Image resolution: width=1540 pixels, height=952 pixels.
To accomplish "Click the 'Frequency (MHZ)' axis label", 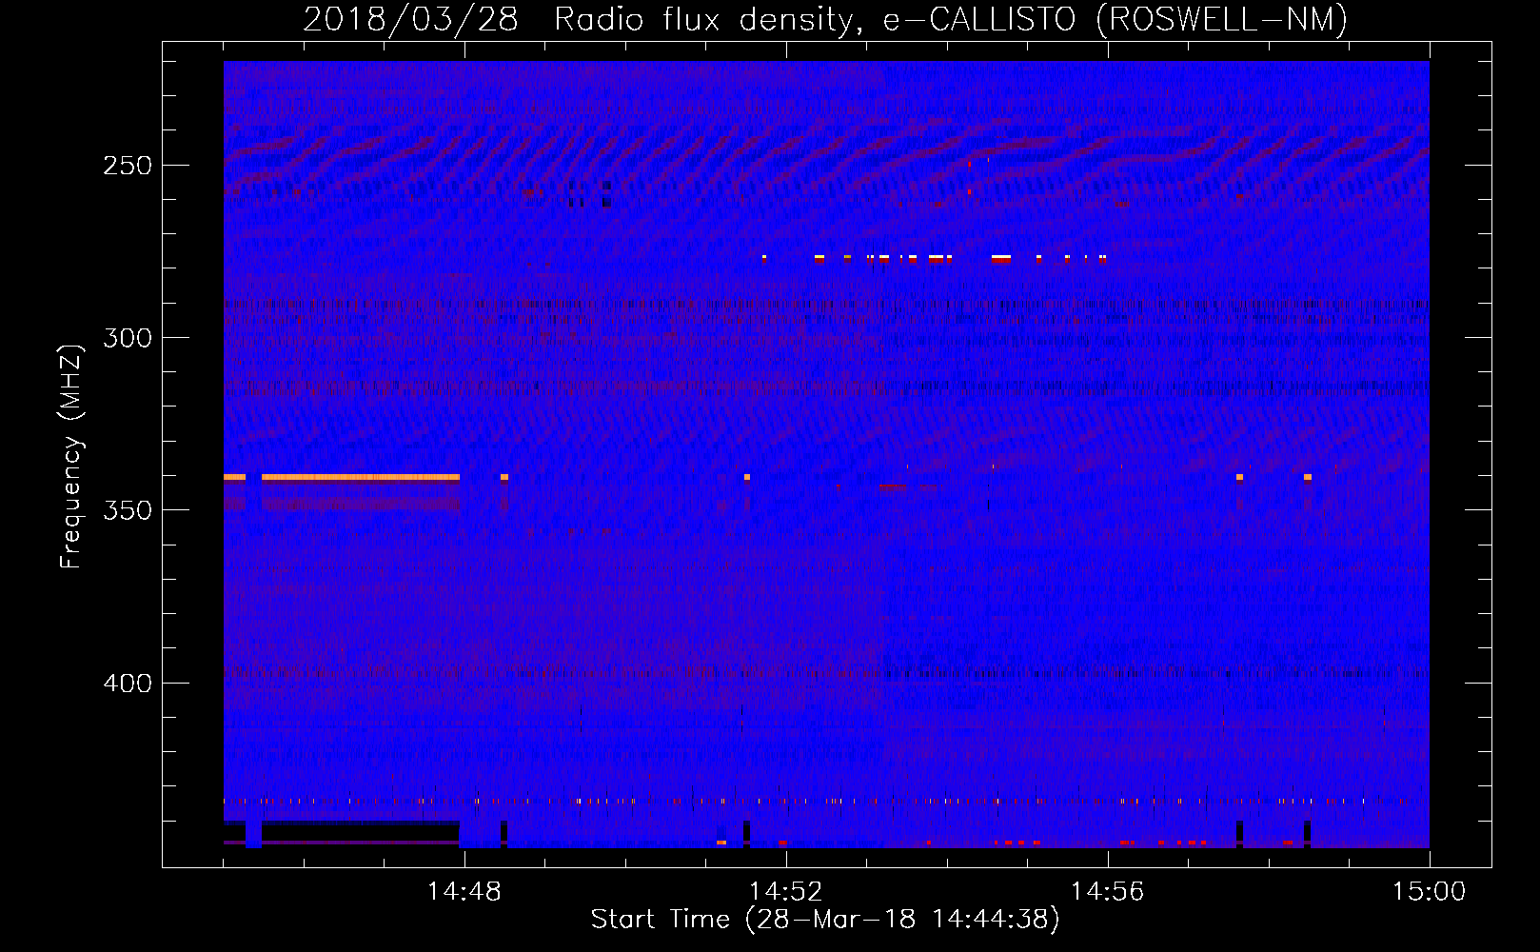I will click(71, 456).
